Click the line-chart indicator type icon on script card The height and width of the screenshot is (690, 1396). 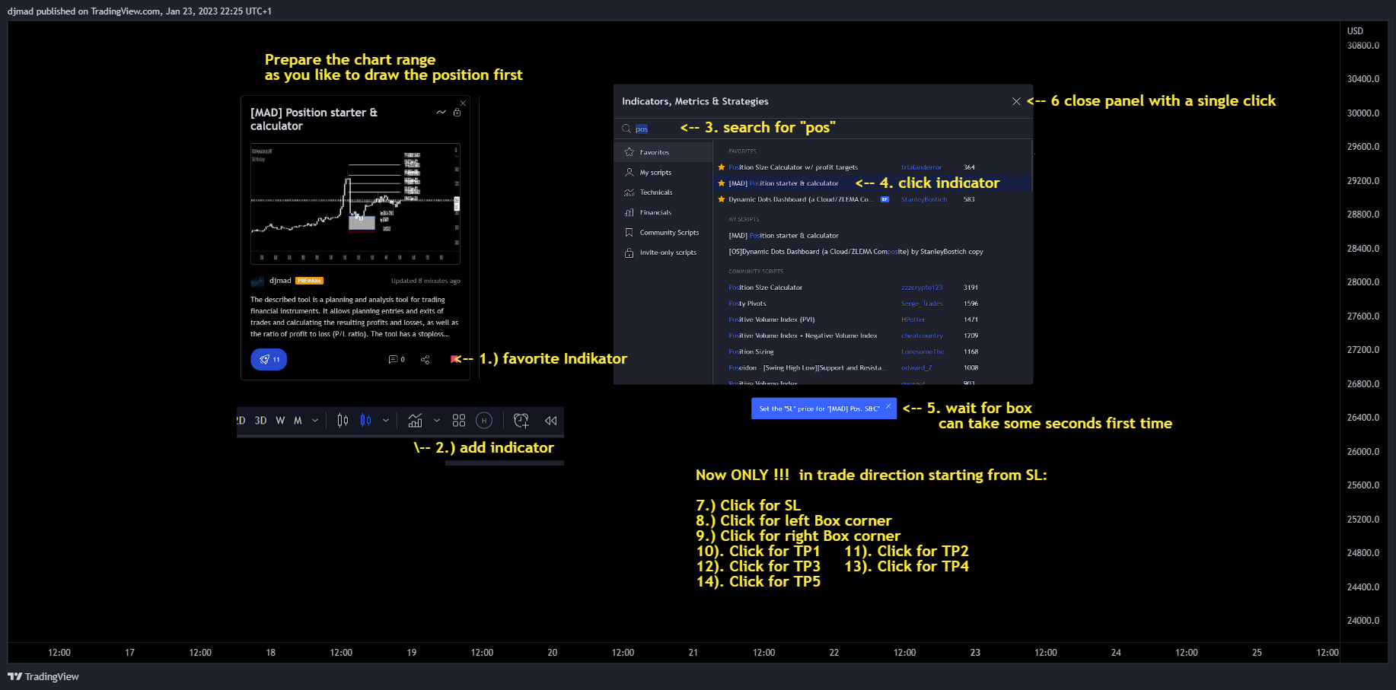tap(441, 113)
